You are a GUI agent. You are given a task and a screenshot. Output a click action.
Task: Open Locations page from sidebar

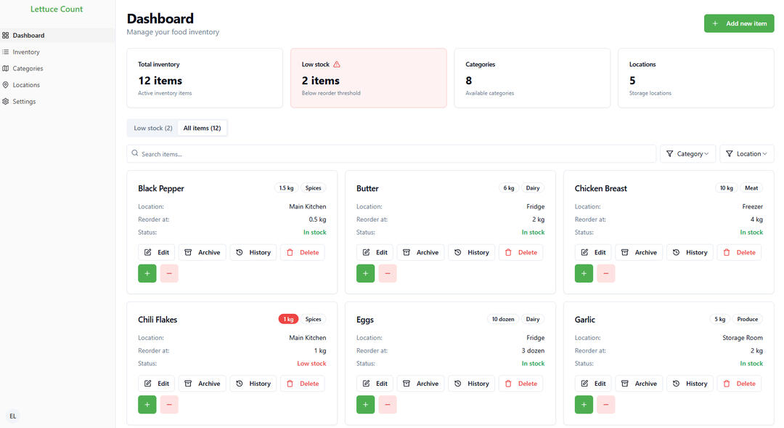coord(26,85)
